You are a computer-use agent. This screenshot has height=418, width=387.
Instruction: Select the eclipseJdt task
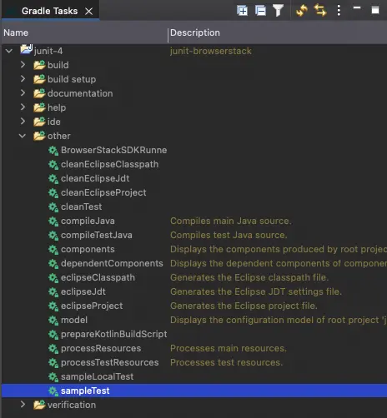pyautogui.click(x=83, y=291)
